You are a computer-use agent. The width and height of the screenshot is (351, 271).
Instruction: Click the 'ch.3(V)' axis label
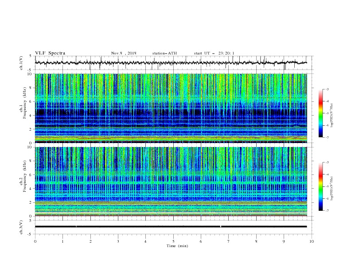[x=21, y=227]
